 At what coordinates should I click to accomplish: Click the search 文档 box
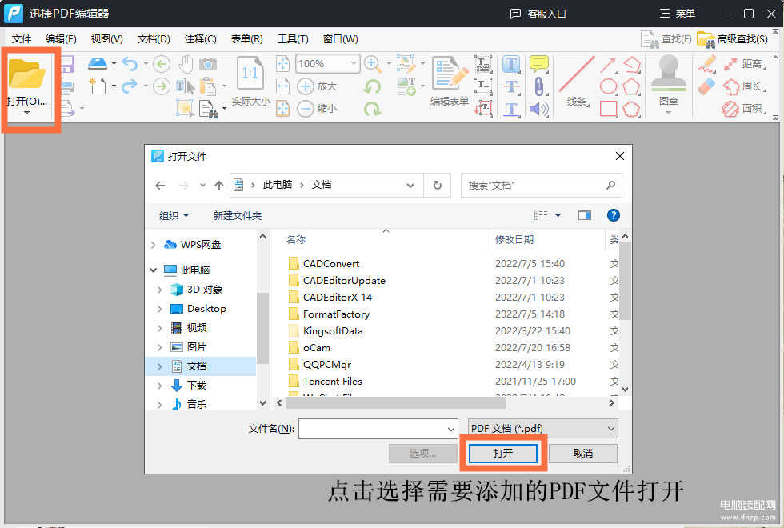541,186
